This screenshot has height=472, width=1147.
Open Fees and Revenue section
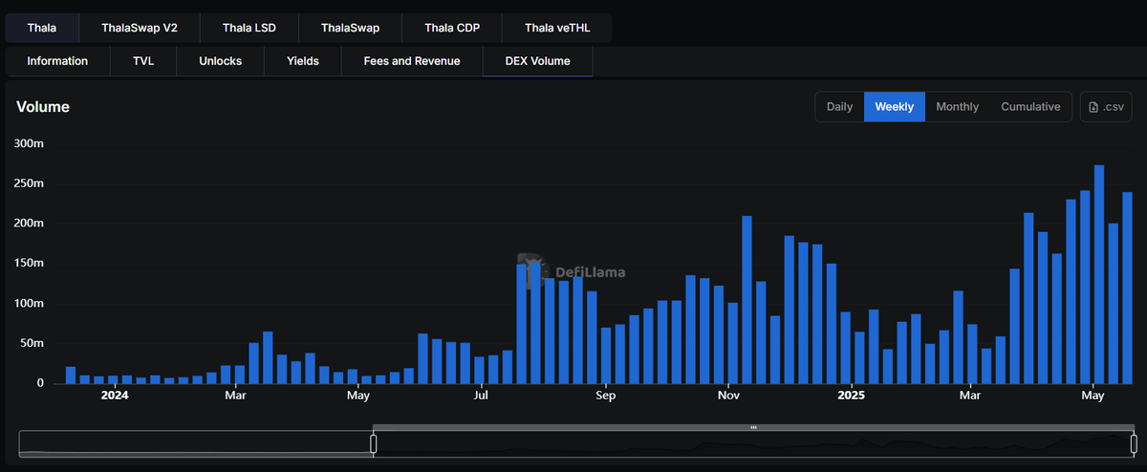[412, 61]
